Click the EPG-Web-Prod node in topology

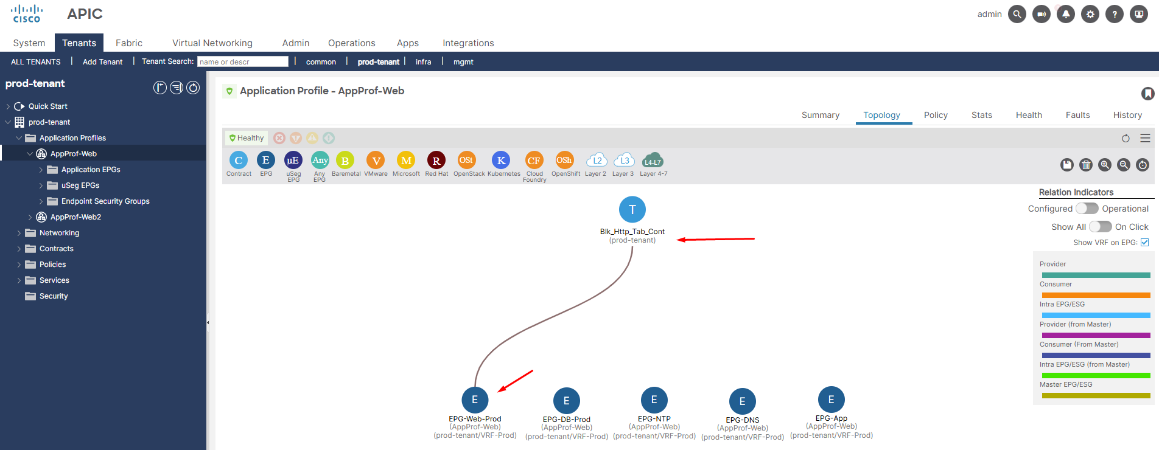(475, 400)
